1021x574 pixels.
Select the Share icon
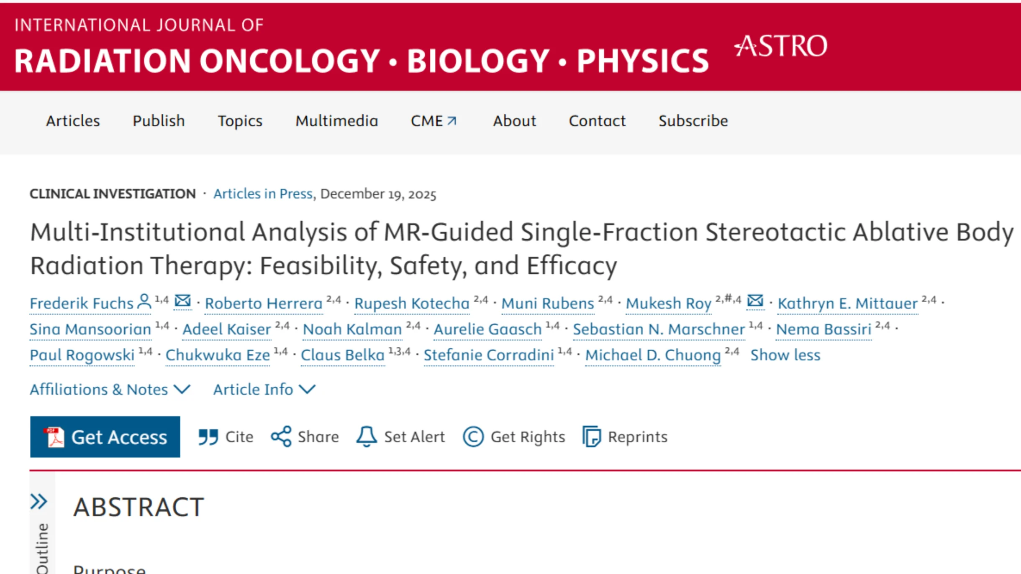281,436
